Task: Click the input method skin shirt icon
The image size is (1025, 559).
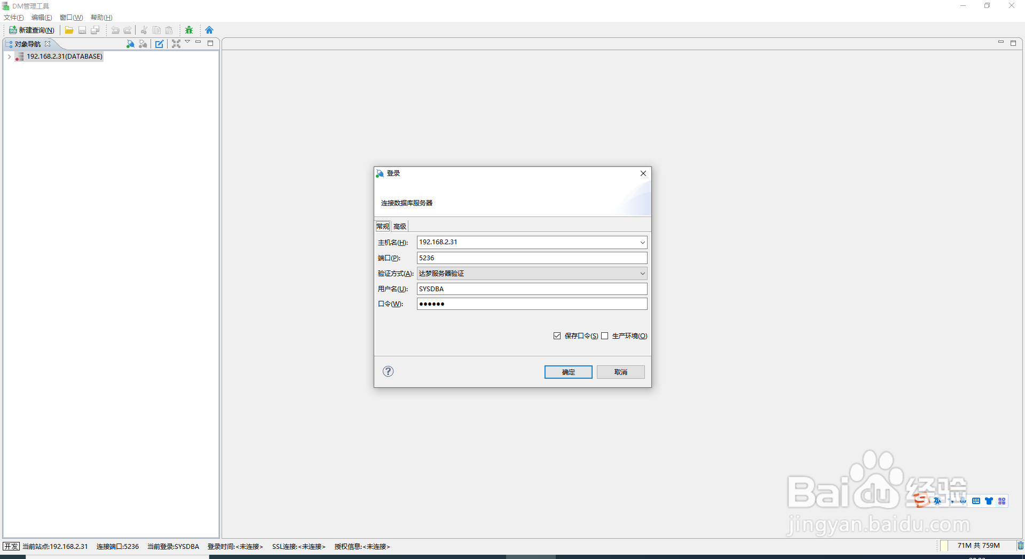Action: coord(989,501)
